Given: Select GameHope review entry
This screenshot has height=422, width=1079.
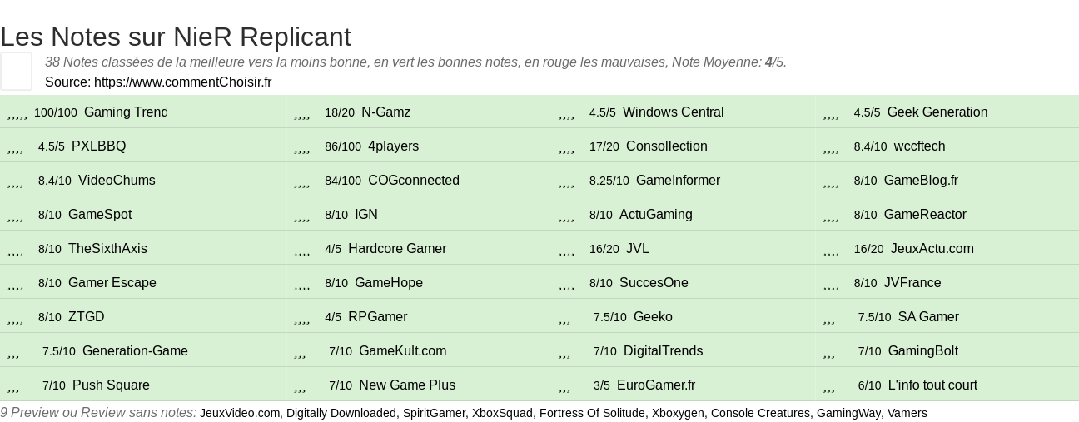Looking at the screenshot, I should (x=389, y=283).
